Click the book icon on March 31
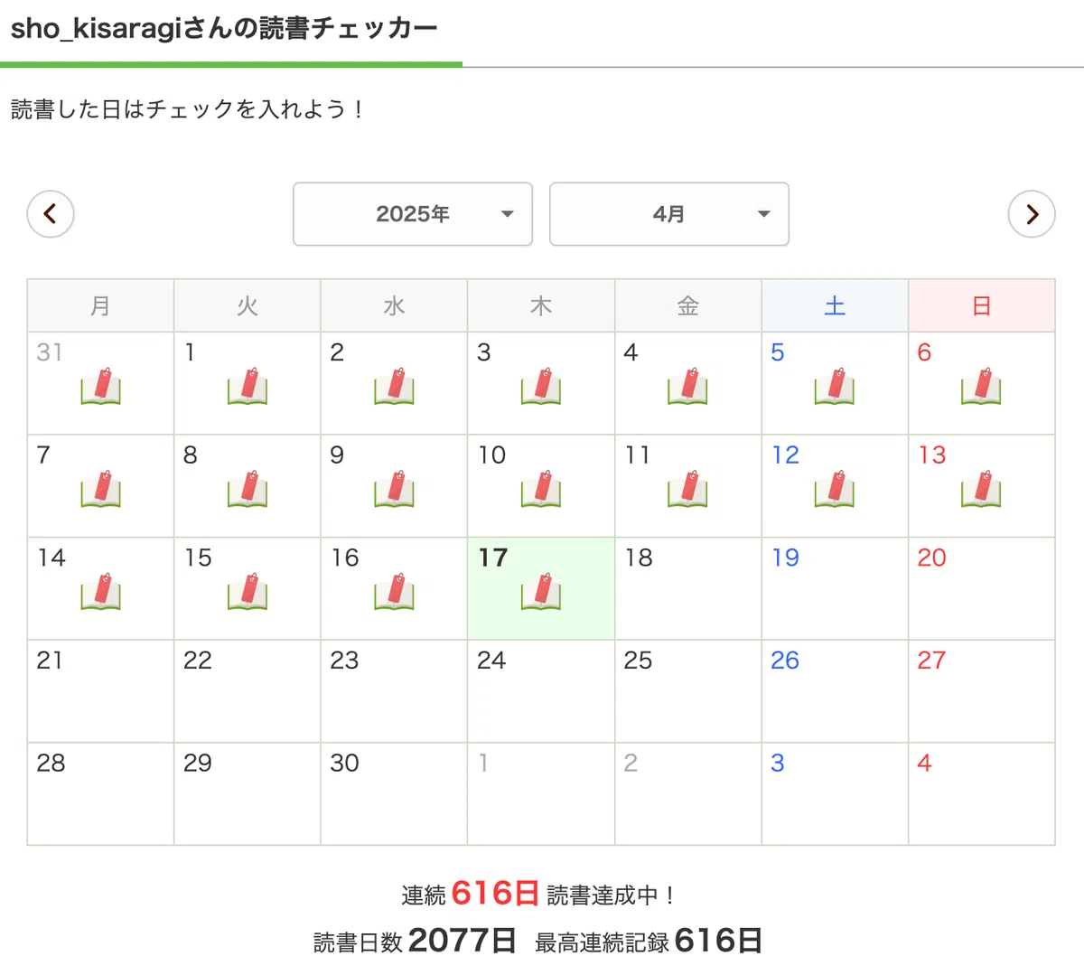Image resolution: width=1084 pixels, height=975 pixels. 101,386
